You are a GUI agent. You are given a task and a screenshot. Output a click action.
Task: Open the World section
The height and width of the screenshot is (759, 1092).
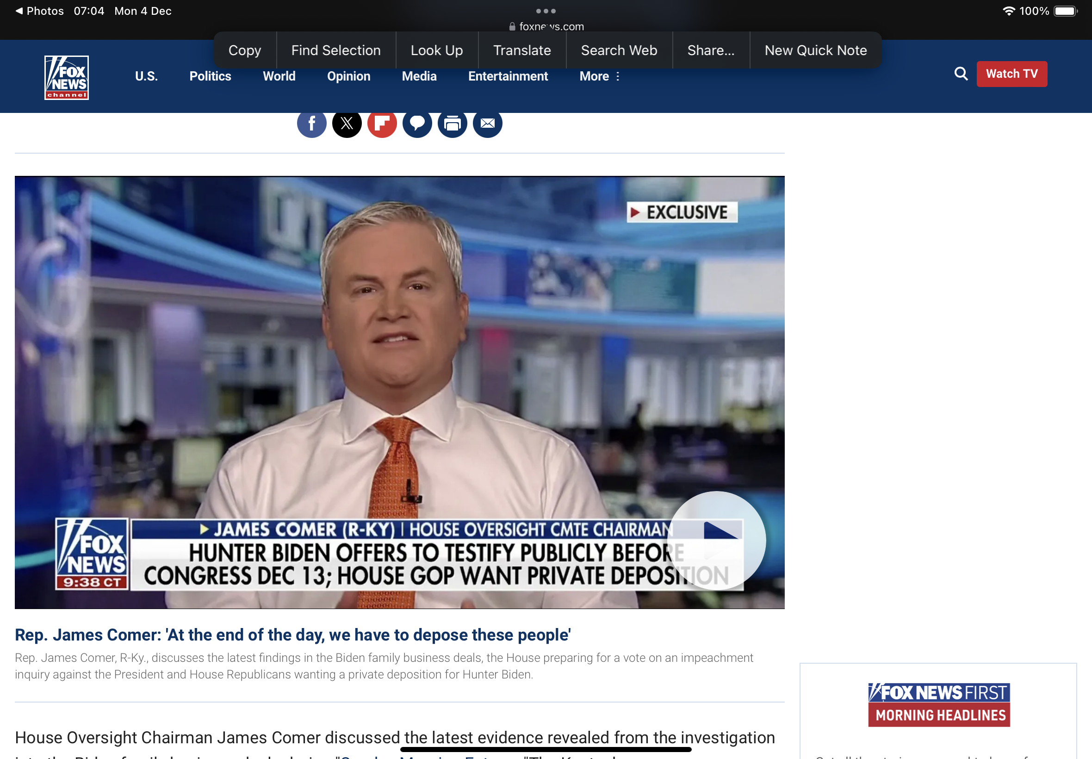tap(279, 76)
